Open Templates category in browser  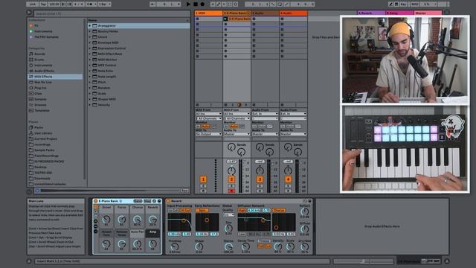click(x=42, y=110)
